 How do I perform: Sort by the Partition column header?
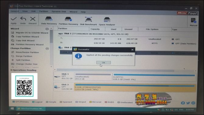coord(73,29)
